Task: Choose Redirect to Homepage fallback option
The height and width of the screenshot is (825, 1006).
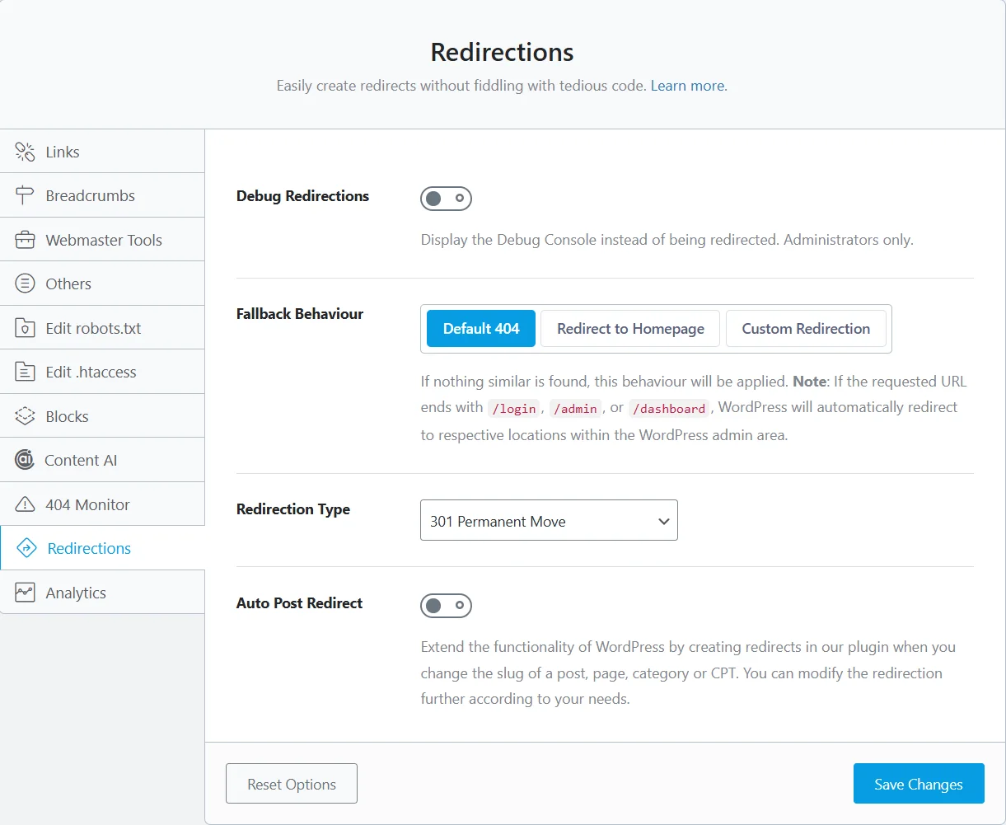Action: click(x=630, y=328)
